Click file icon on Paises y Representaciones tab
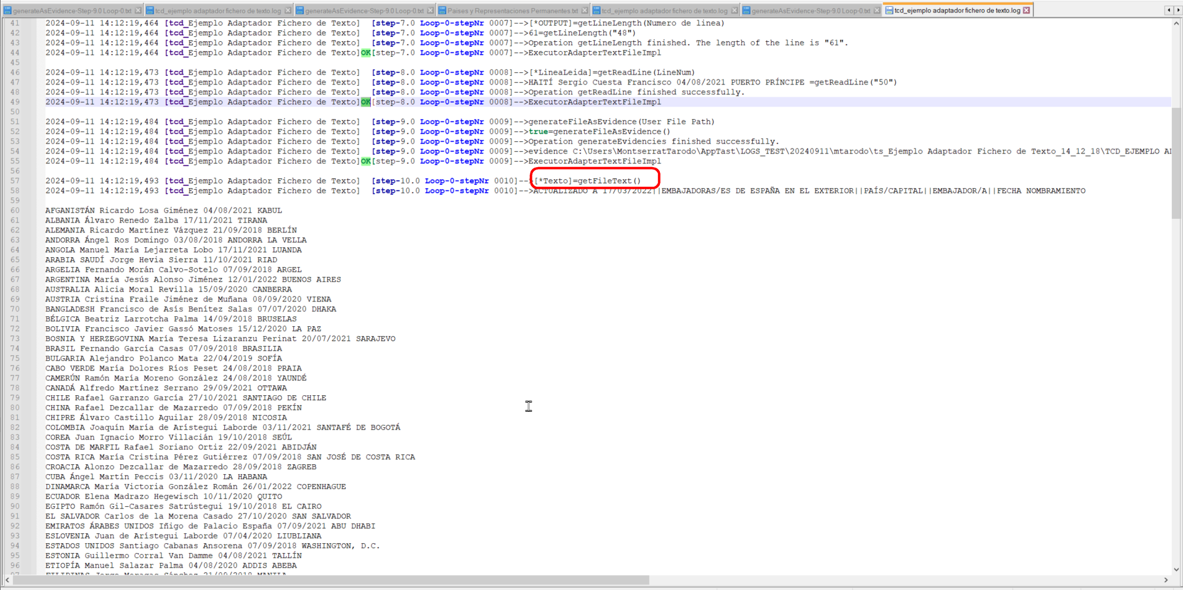The height and width of the screenshot is (590, 1183). tap(442, 10)
